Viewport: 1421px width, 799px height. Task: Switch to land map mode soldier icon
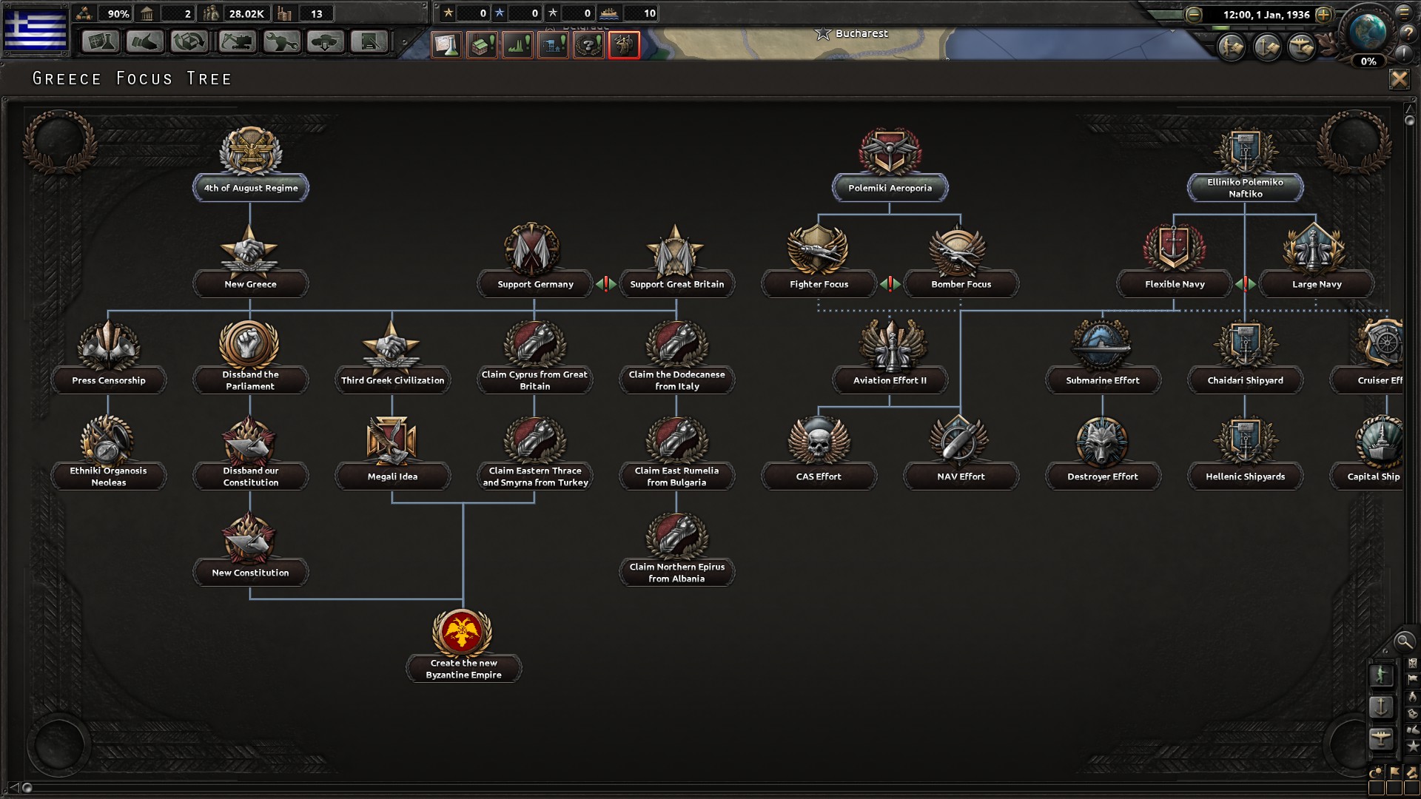click(x=1381, y=675)
